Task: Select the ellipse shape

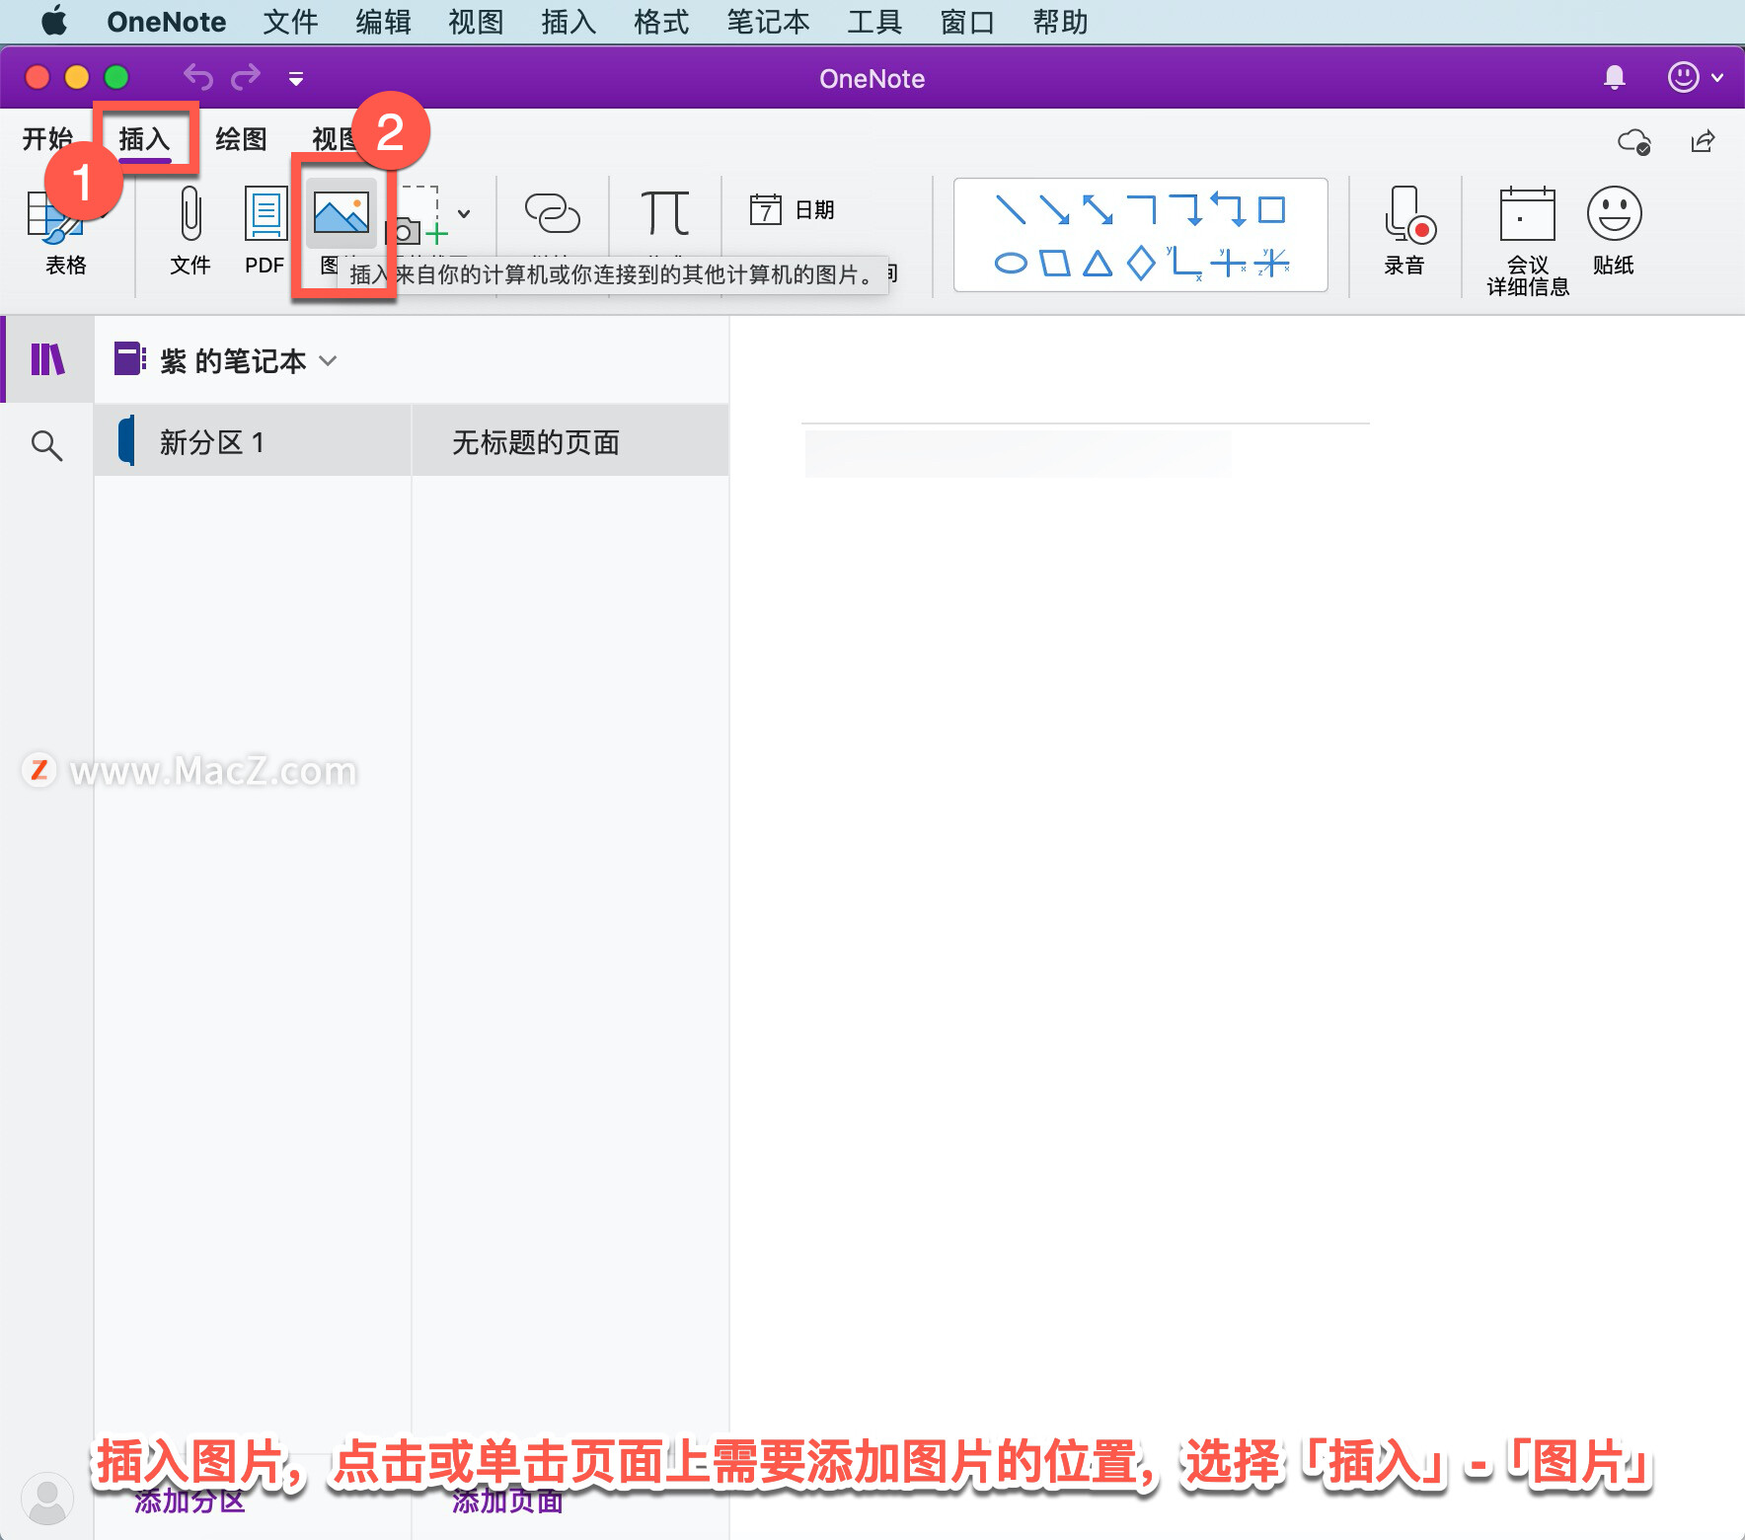Action: (x=1011, y=264)
